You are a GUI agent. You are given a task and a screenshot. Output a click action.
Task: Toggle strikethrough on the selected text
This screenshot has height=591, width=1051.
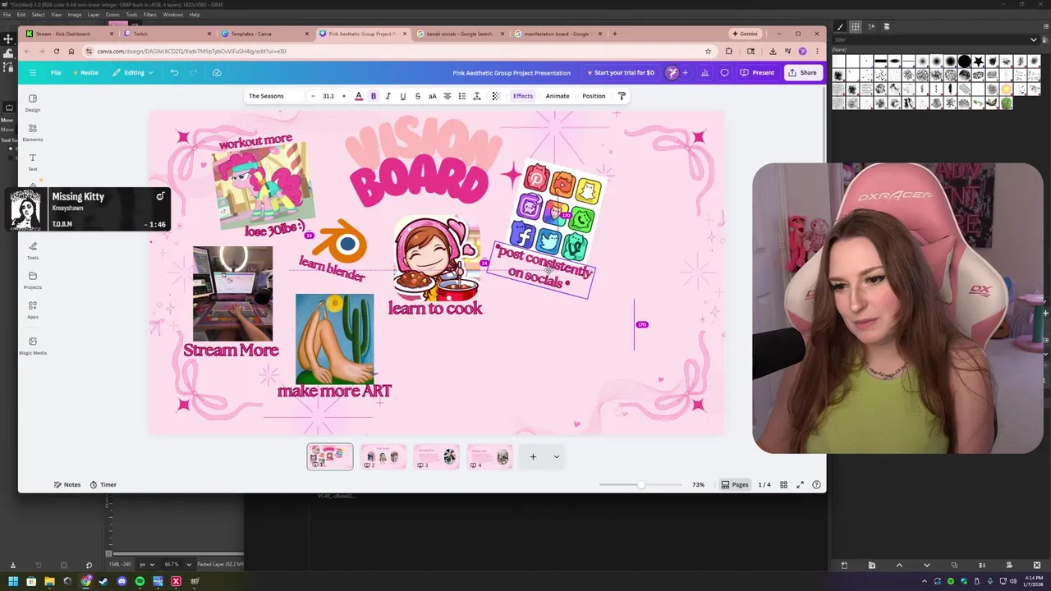[418, 96]
